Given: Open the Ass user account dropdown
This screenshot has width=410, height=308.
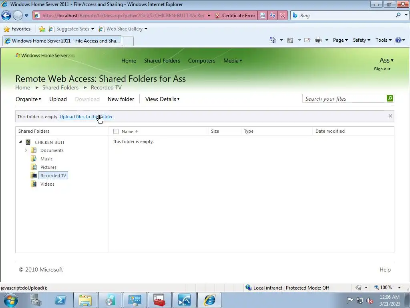Looking at the screenshot, I should (x=386, y=60).
